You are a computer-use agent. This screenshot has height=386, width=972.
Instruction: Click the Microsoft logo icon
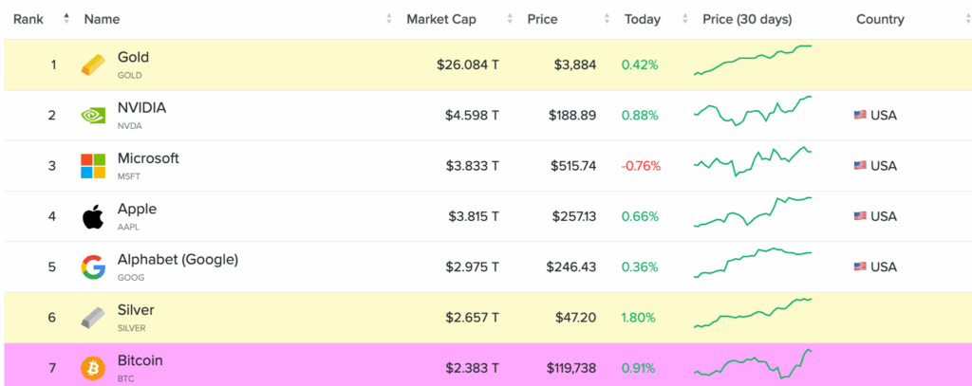pyautogui.click(x=93, y=166)
